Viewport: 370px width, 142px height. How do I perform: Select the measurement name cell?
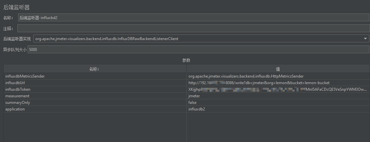point(95,96)
